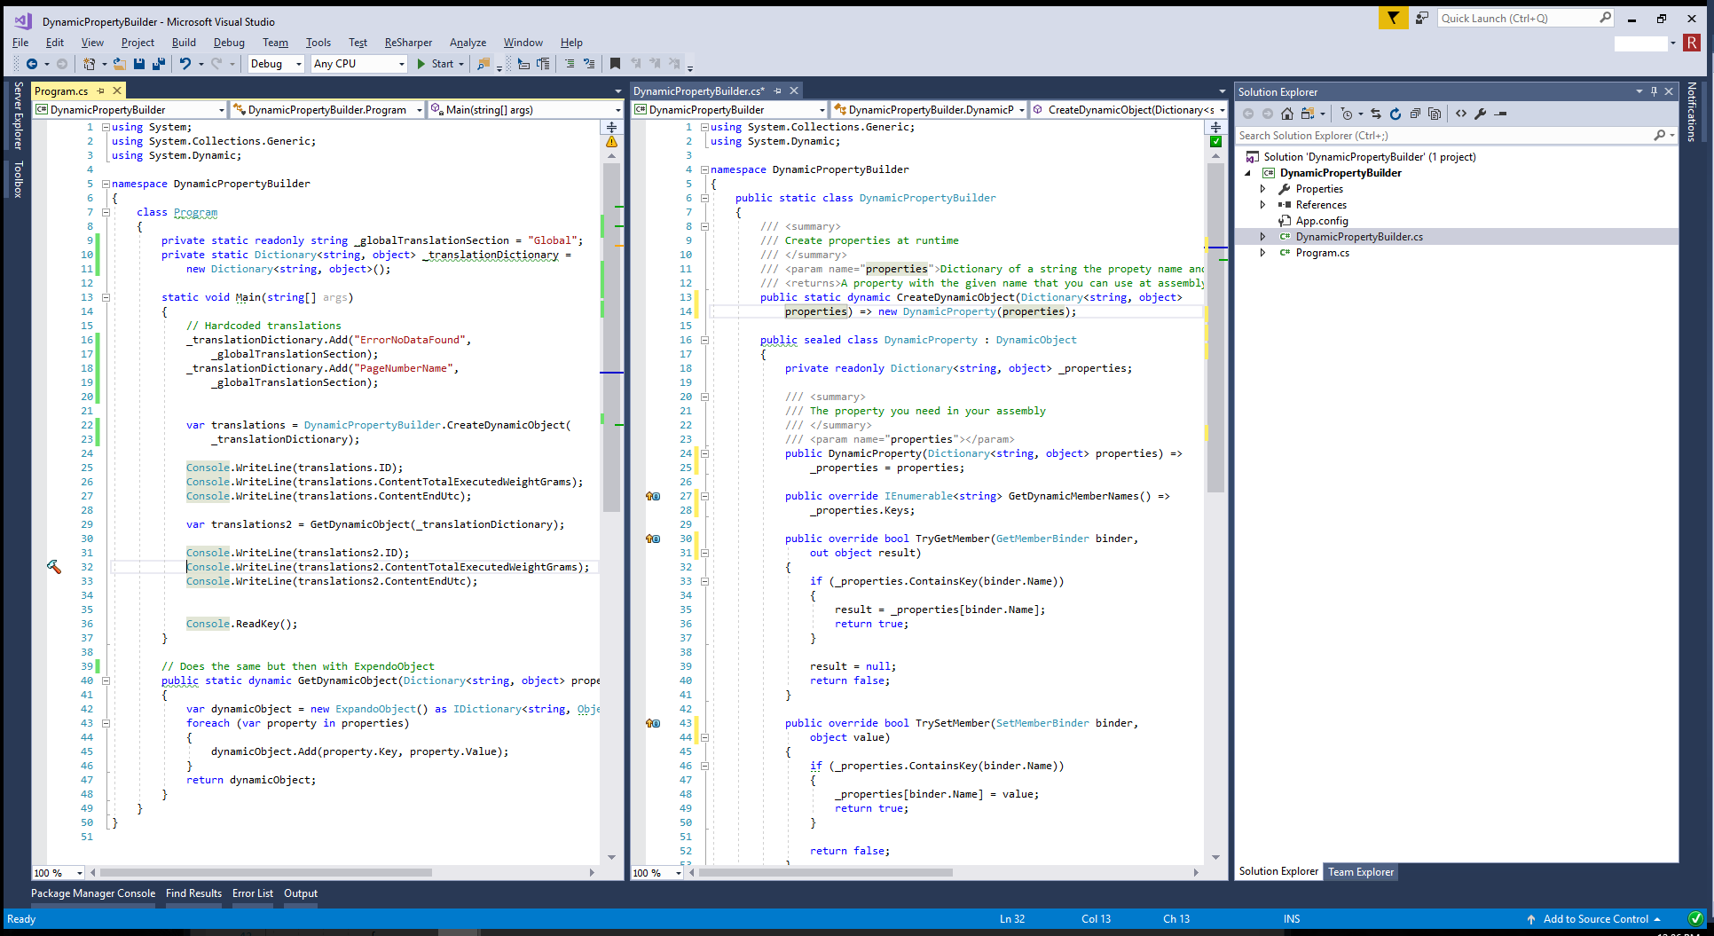Toggle Show All Files in Solution Explorer
1714x936 pixels.
click(x=1435, y=114)
